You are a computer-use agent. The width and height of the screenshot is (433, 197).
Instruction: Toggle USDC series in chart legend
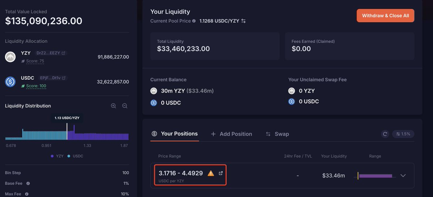click(75, 156)
